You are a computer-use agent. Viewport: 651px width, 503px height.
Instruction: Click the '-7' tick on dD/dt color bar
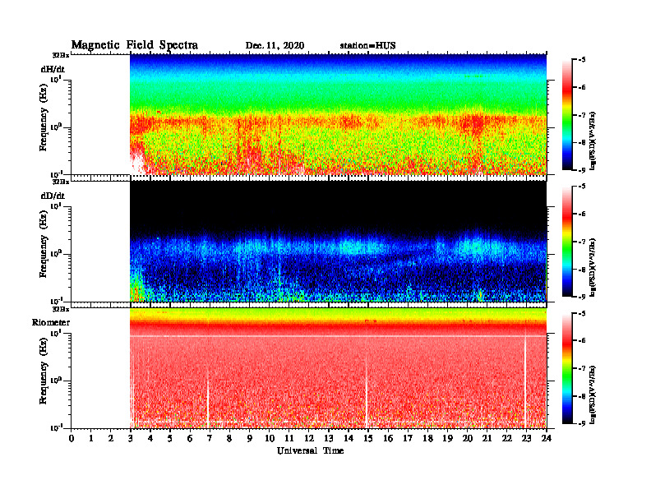tap(582, 242)
